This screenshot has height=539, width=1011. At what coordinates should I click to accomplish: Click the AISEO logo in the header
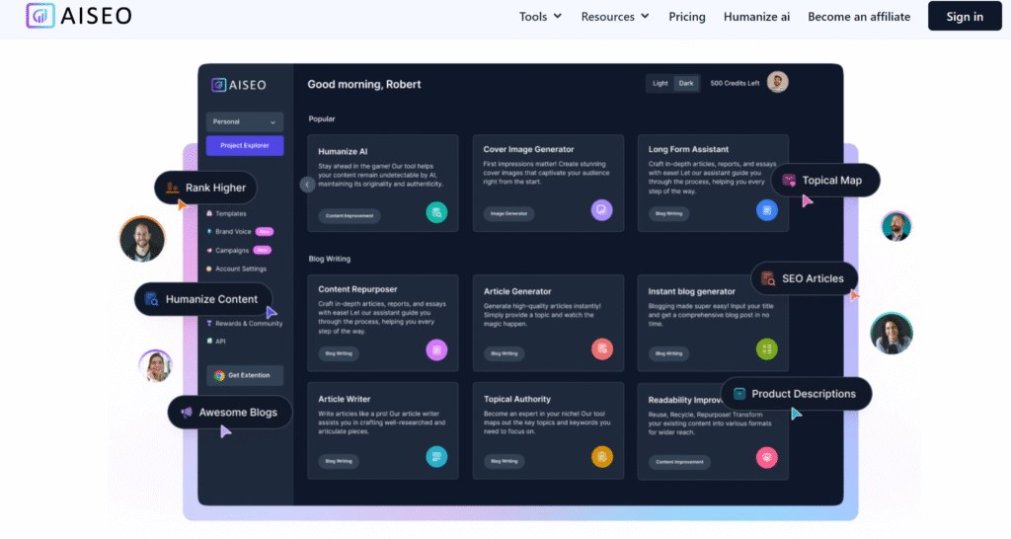point(79,16)
